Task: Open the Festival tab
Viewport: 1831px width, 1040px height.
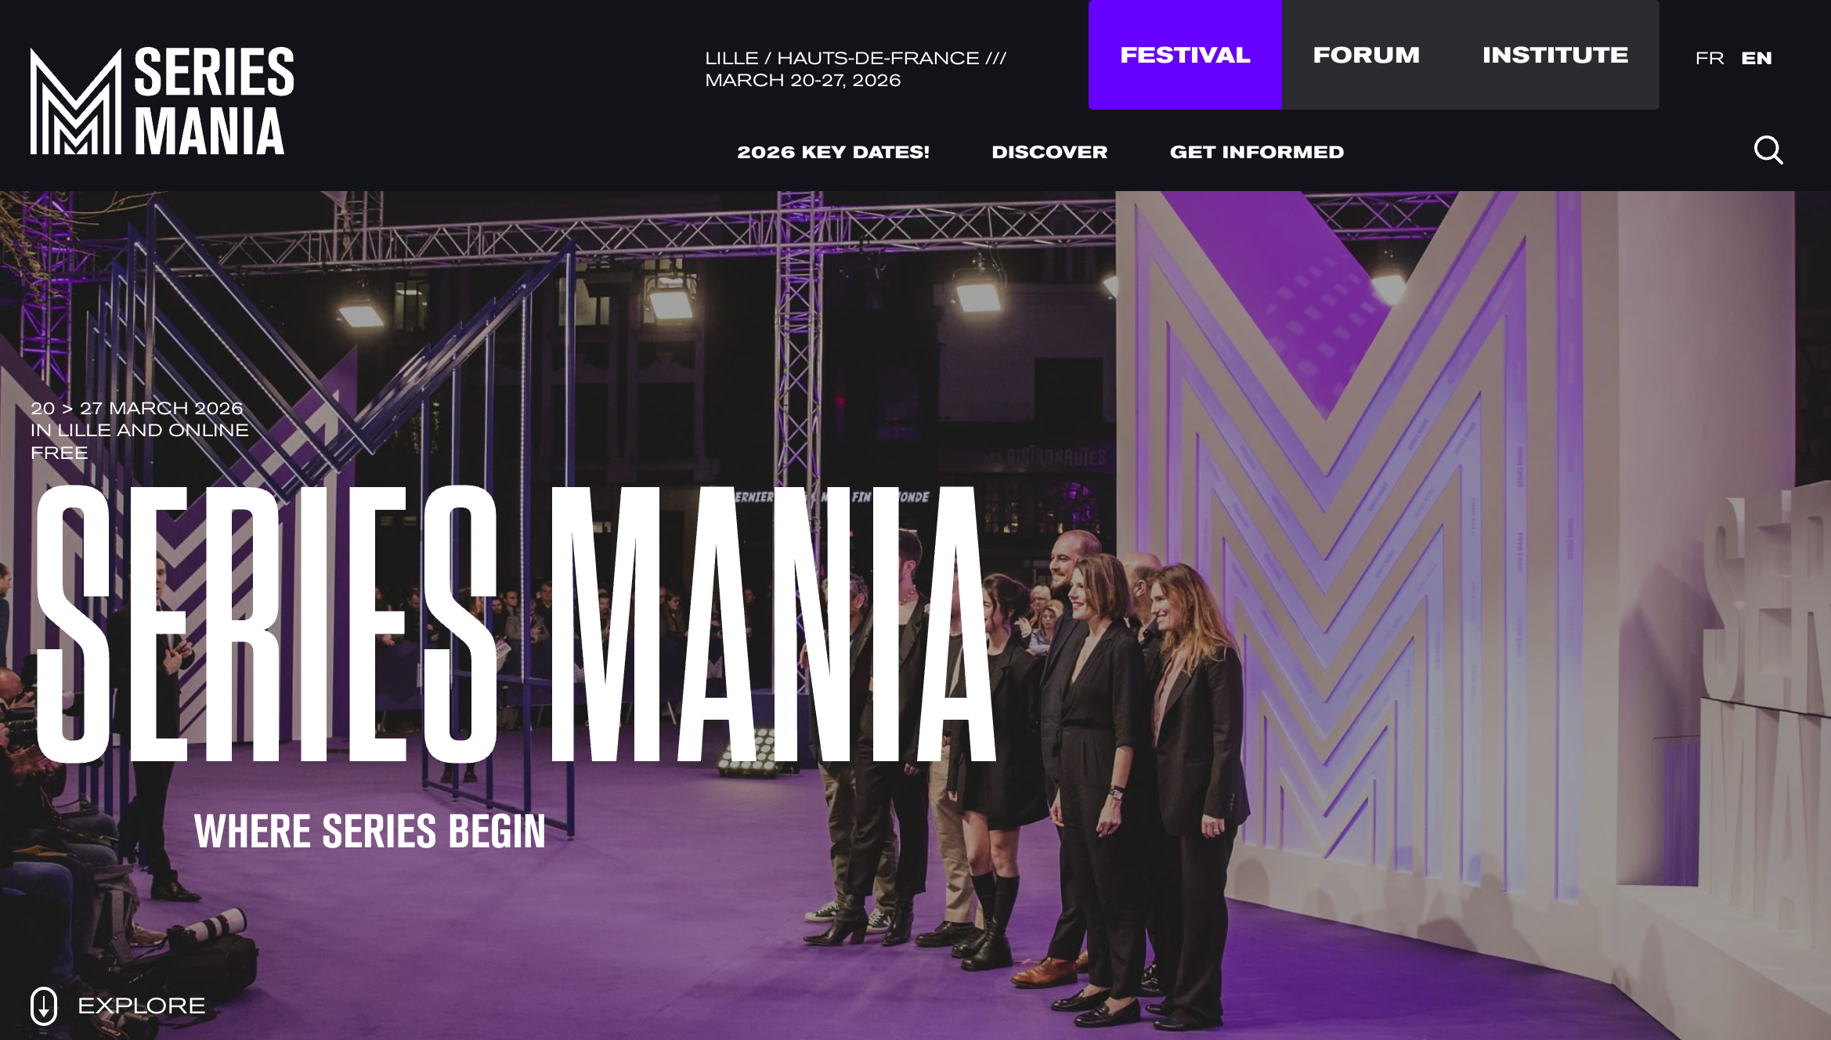Action: click(x=1185, y=55)
